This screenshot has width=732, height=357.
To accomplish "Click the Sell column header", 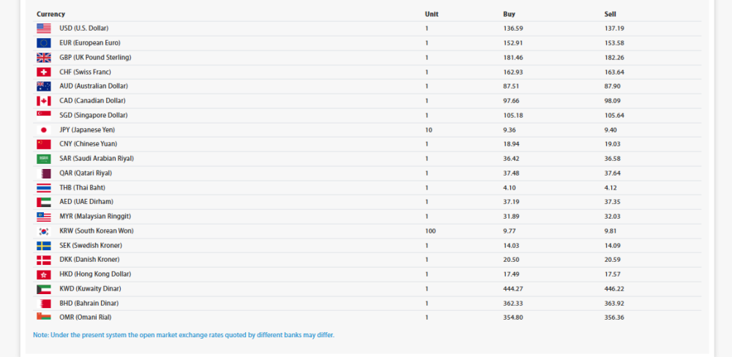I will (610, 15).
